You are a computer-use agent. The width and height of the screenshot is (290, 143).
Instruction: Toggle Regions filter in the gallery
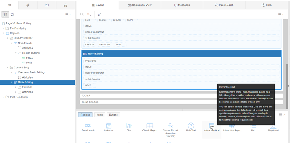tap(85, 115)
